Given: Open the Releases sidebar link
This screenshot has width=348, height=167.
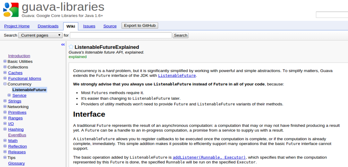Looking at the screenshot, I should click(17, 152).
